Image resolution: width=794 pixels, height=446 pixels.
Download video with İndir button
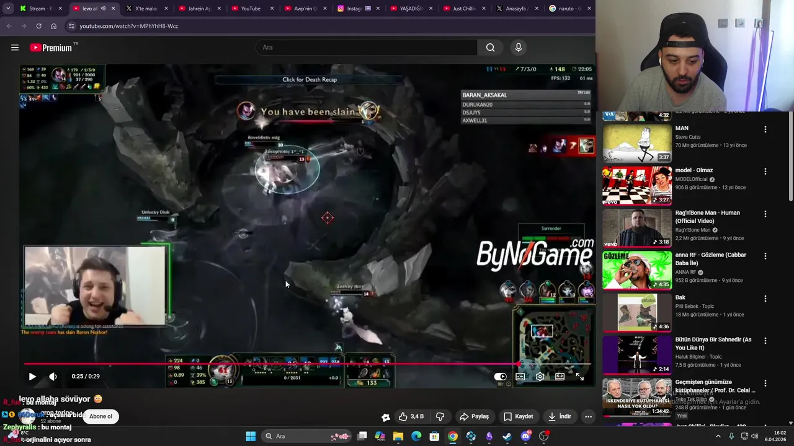point(560,416)
